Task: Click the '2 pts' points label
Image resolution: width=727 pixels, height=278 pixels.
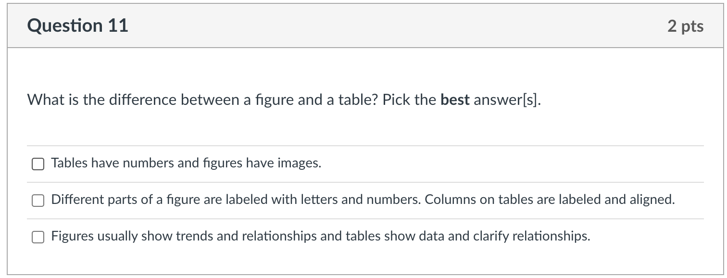Action: [685, 26]
